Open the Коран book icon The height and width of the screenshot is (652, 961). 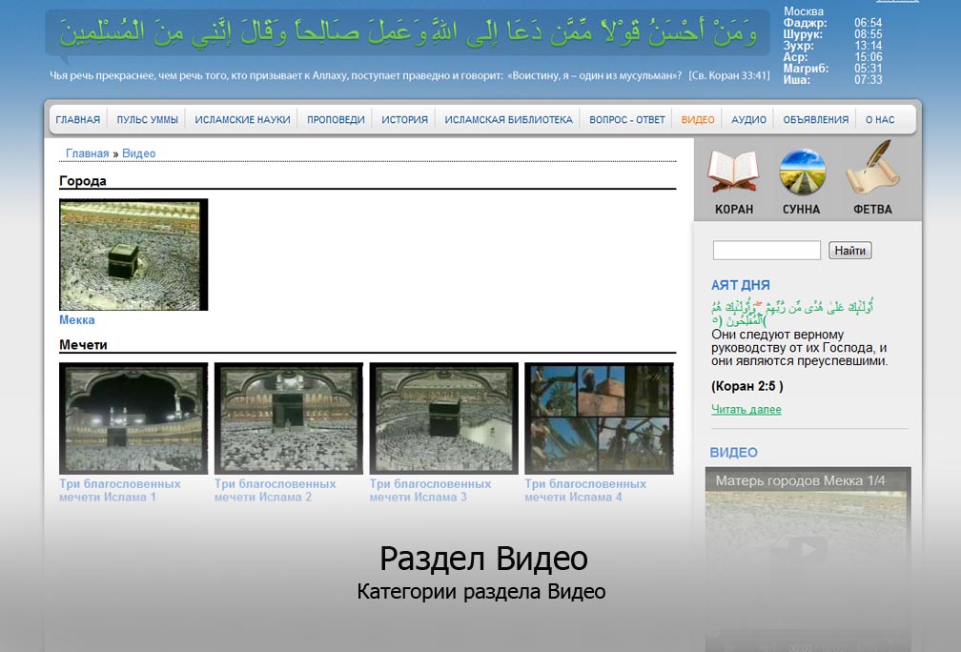coord(733,172)
